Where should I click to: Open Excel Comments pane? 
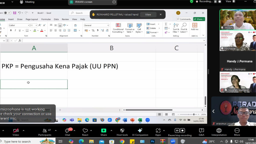click(184, 19)
